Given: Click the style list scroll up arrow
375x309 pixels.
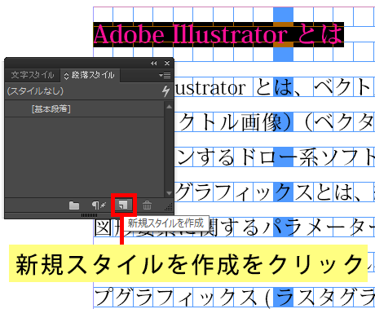Looking at the screenshot, I should [169, 107].
